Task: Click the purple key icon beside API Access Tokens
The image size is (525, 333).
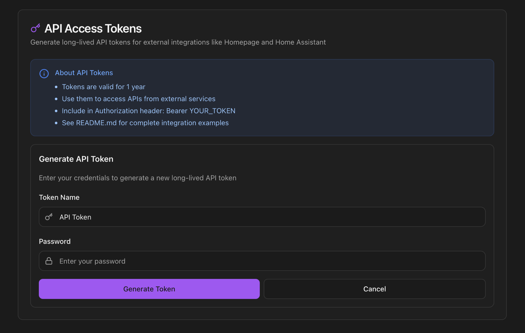Action: click(x=35, y=28)
